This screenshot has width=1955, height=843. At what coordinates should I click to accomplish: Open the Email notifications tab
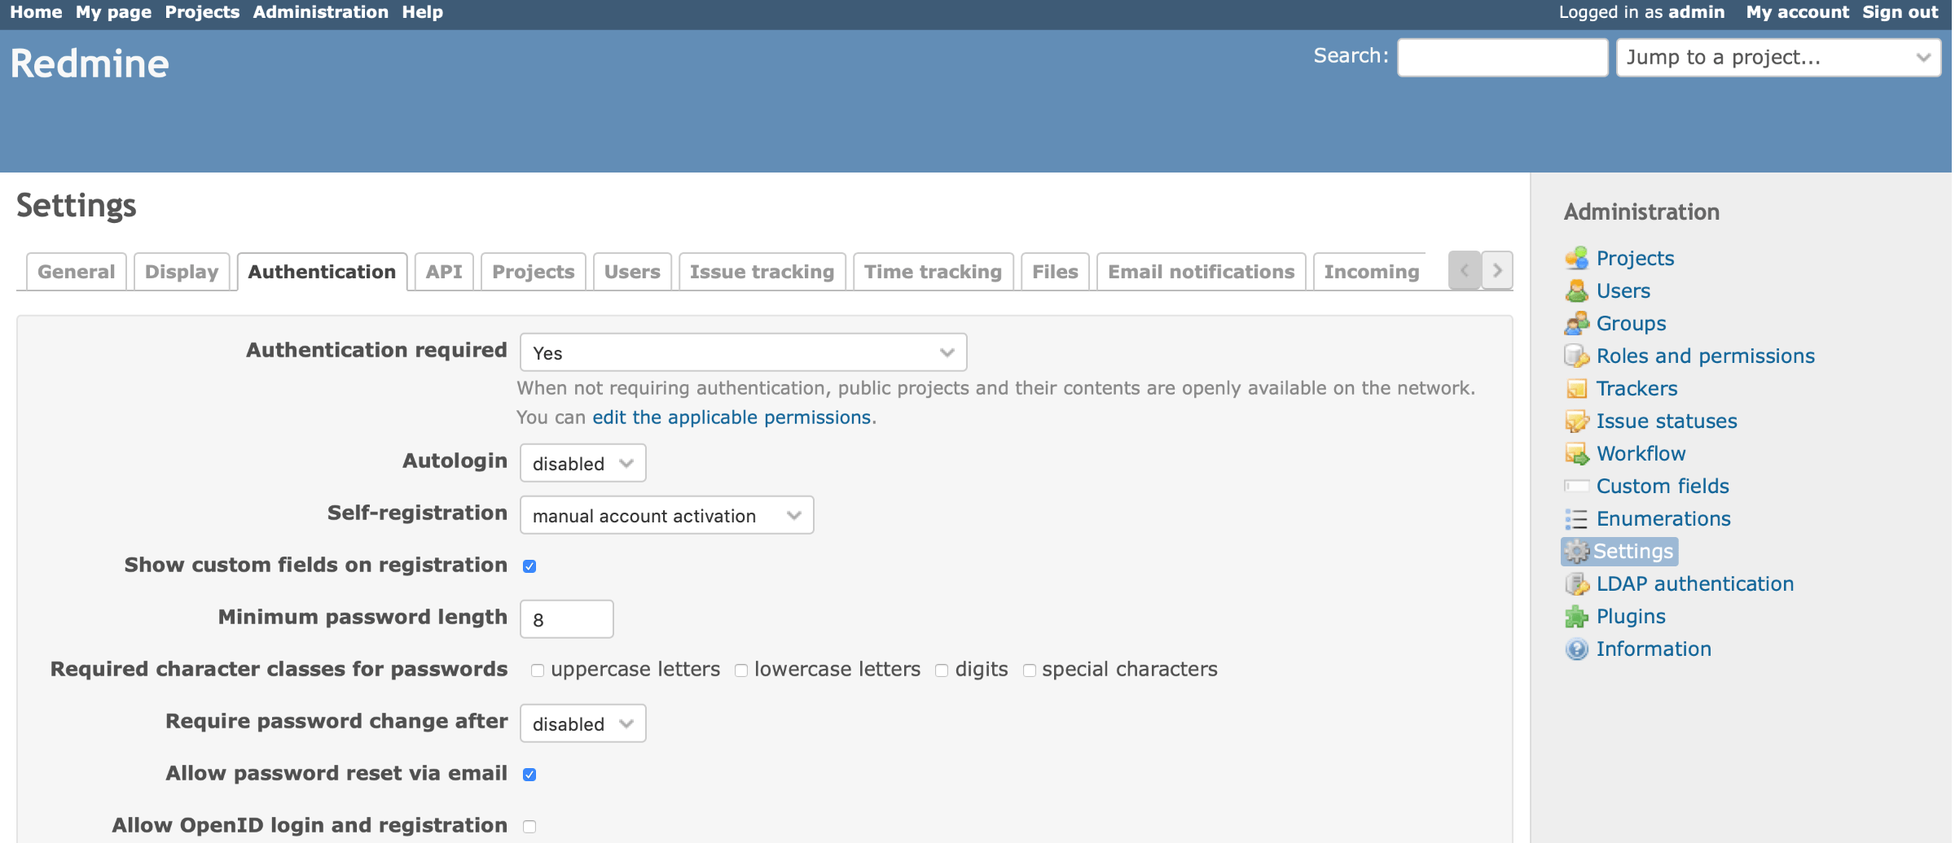(1201, 272)
